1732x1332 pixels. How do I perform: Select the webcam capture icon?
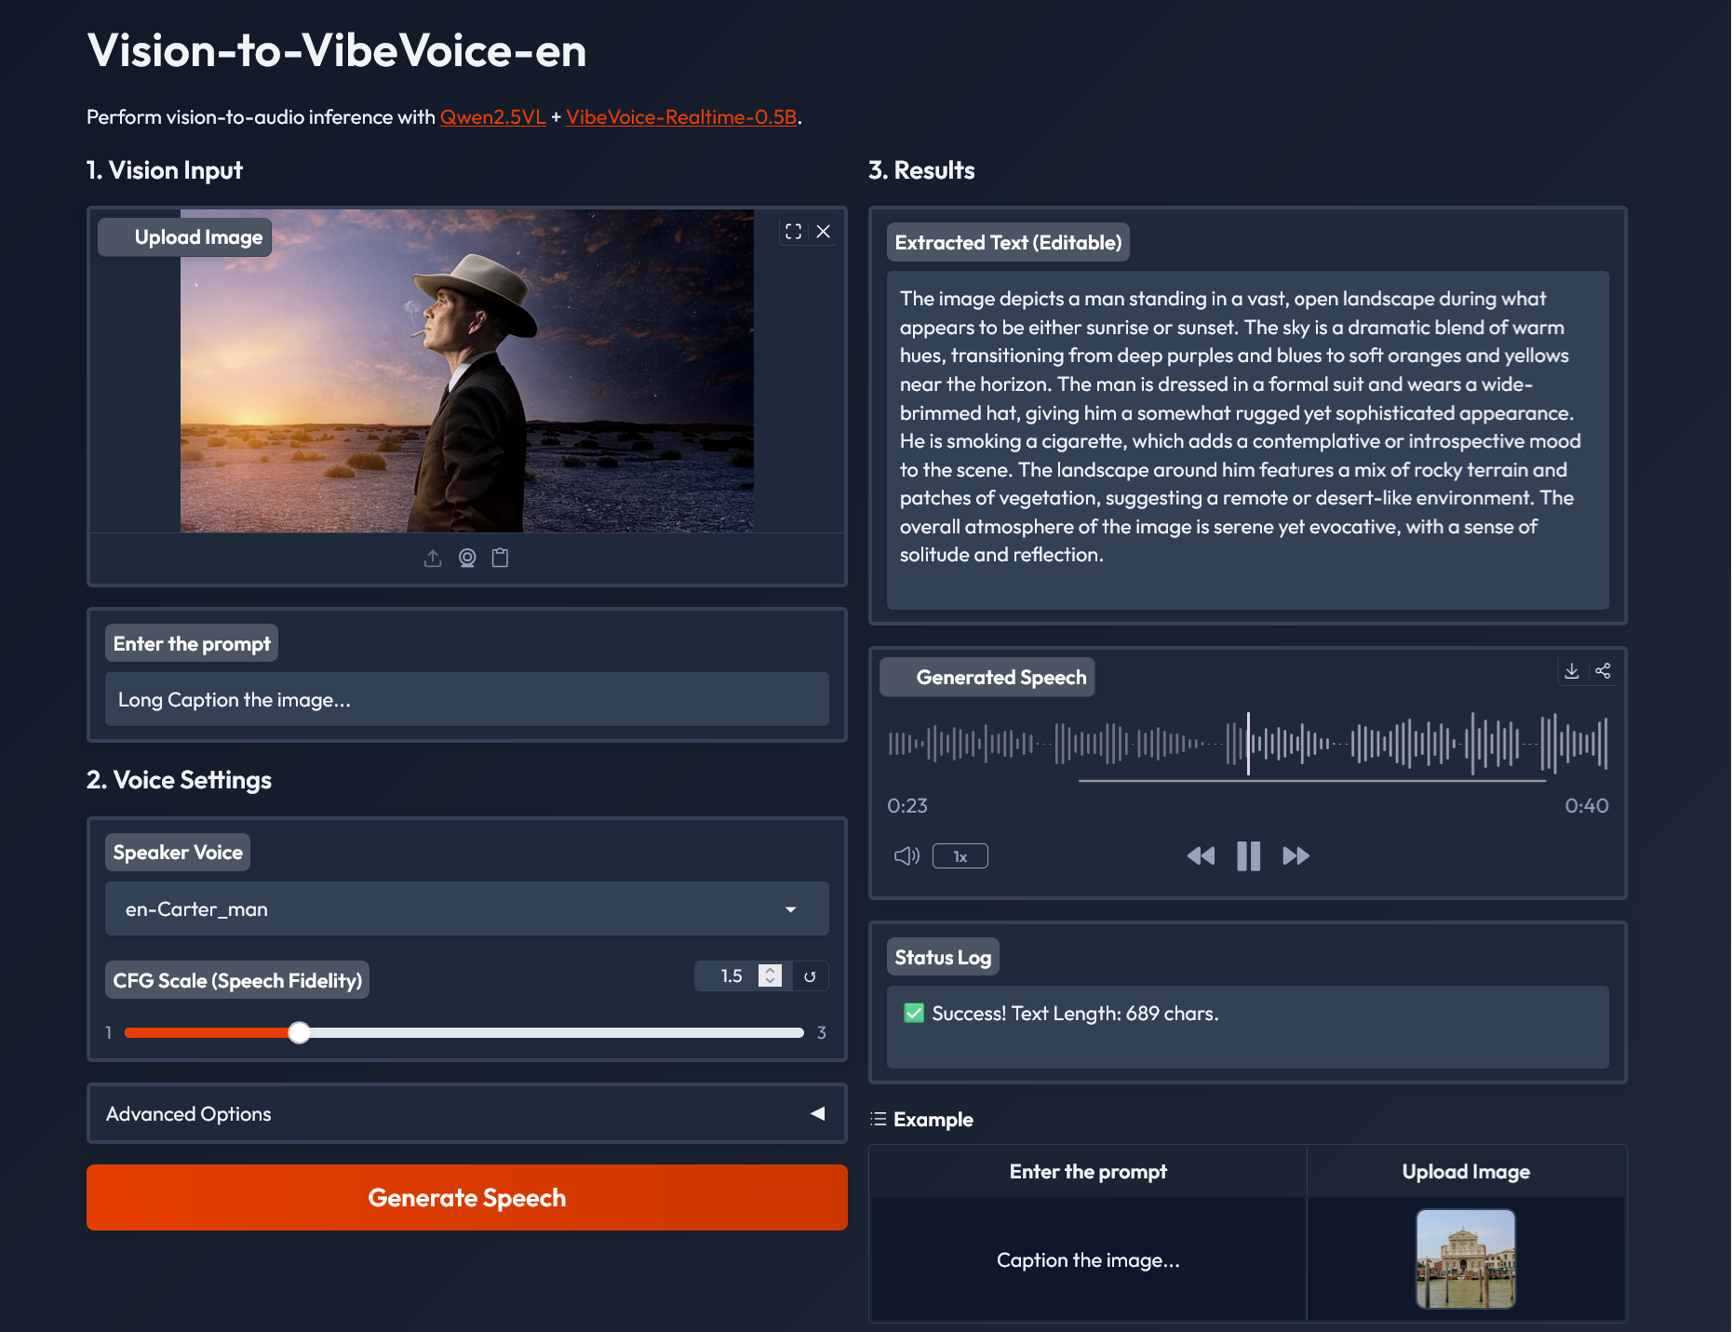(x=467, y=558)
